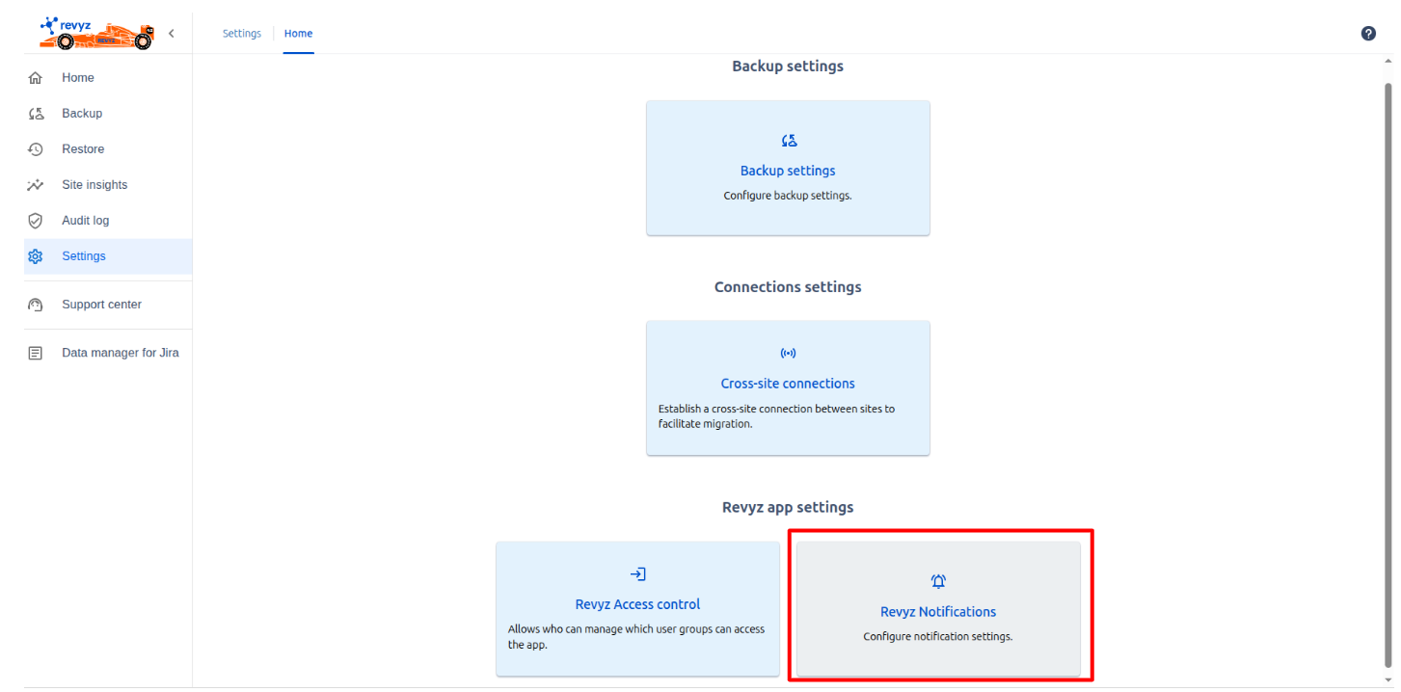Click the bell icon on Revyz Notifications card
Image resolution: width=1401 pixels, height=692 pixels.
pos(938,581)
